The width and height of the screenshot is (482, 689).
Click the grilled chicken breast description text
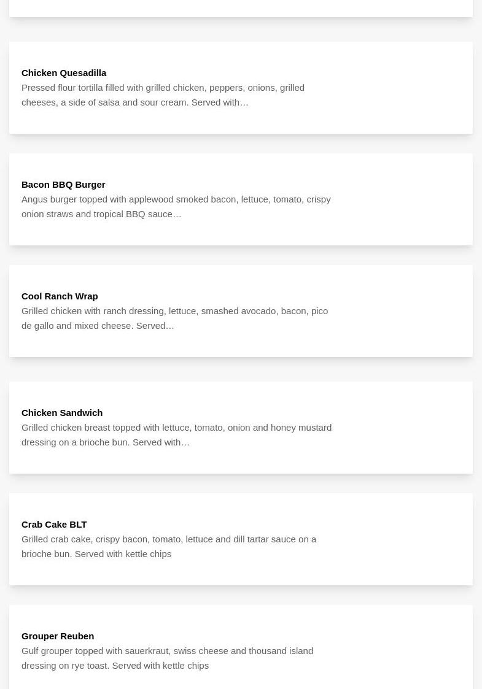tap(176, 435)
